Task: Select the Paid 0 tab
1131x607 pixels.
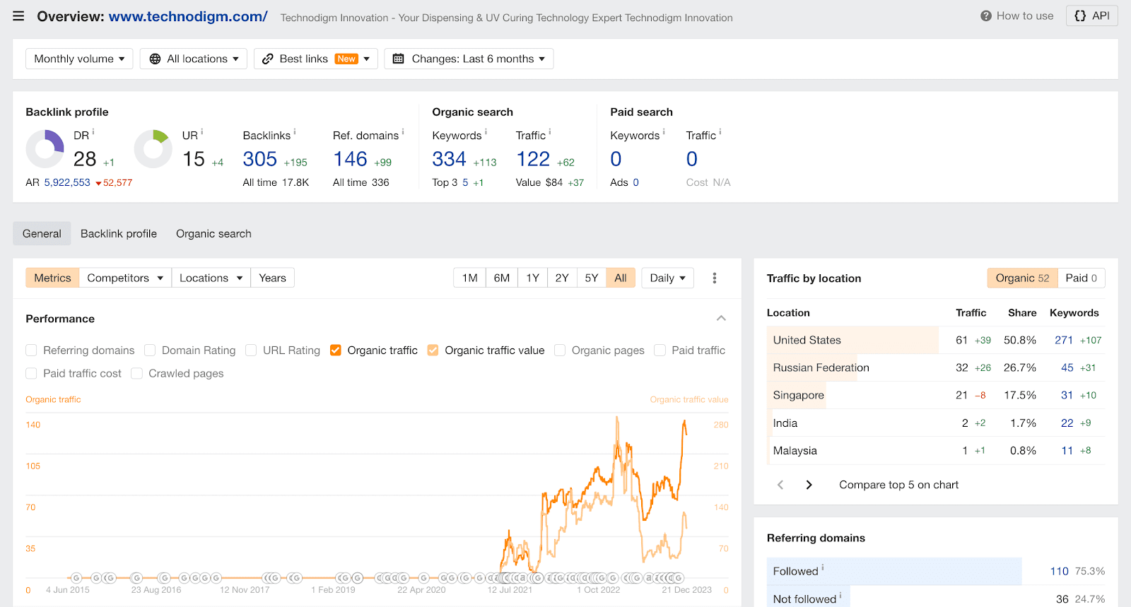Action: 1081,278
